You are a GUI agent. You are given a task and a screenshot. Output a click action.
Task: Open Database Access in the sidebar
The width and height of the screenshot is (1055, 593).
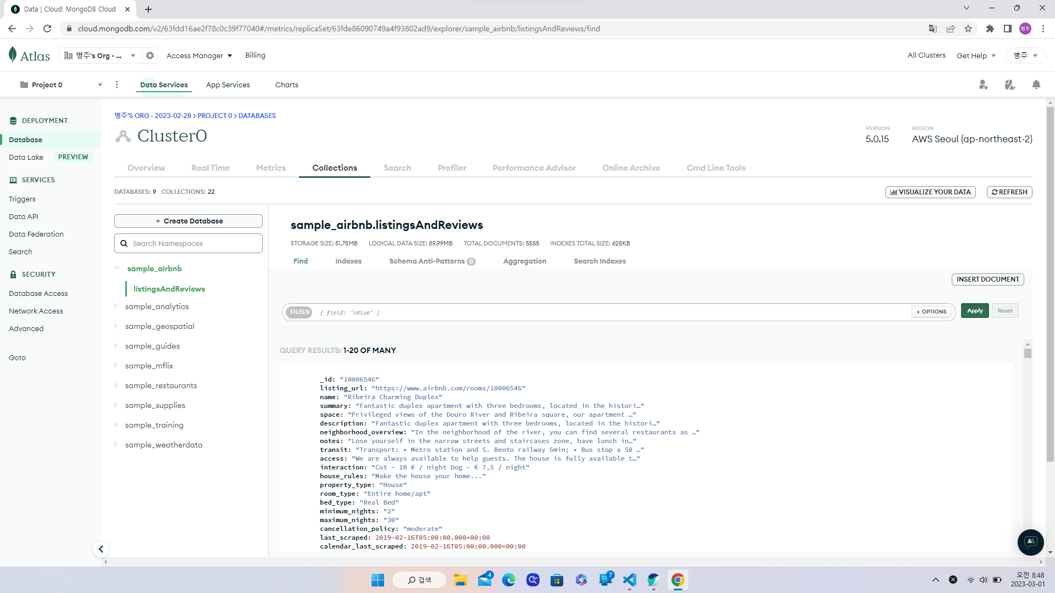pos(38,293)
